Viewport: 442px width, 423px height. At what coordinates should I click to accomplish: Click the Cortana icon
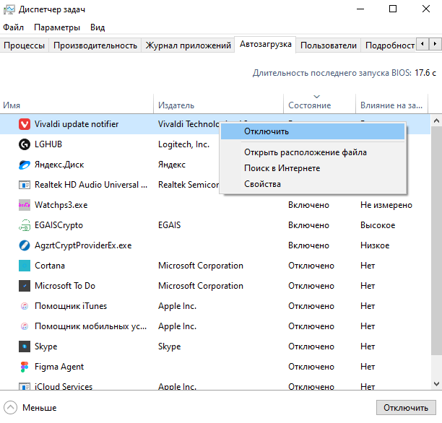click(25, 266)
